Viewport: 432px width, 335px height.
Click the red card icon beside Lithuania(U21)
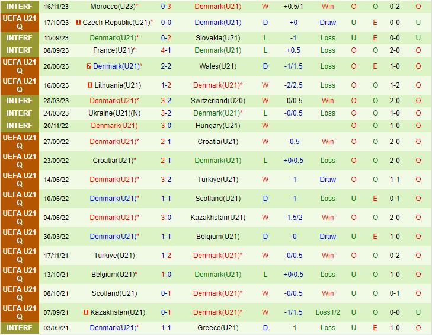click(x=89, y=85)
